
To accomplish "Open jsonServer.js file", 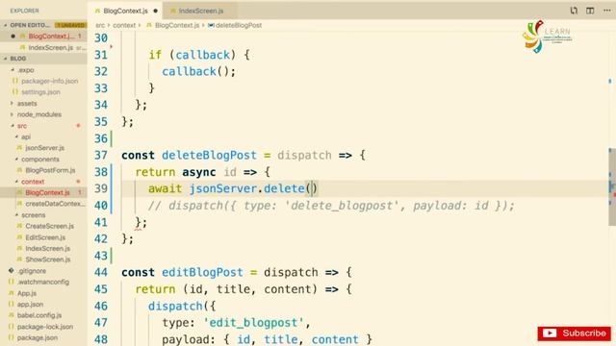I will [x=44, y=148].
